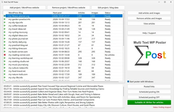Sort by Images column header

(x=97, y=13)
